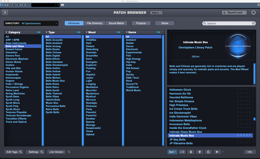
Task: Select Synth Bells in the Type list
Action: coord(52,112)
